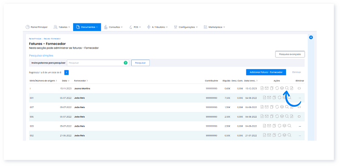Viewport: 340px width, 166px height.
Task: Click origin number 003 cell
Action: 31,126
